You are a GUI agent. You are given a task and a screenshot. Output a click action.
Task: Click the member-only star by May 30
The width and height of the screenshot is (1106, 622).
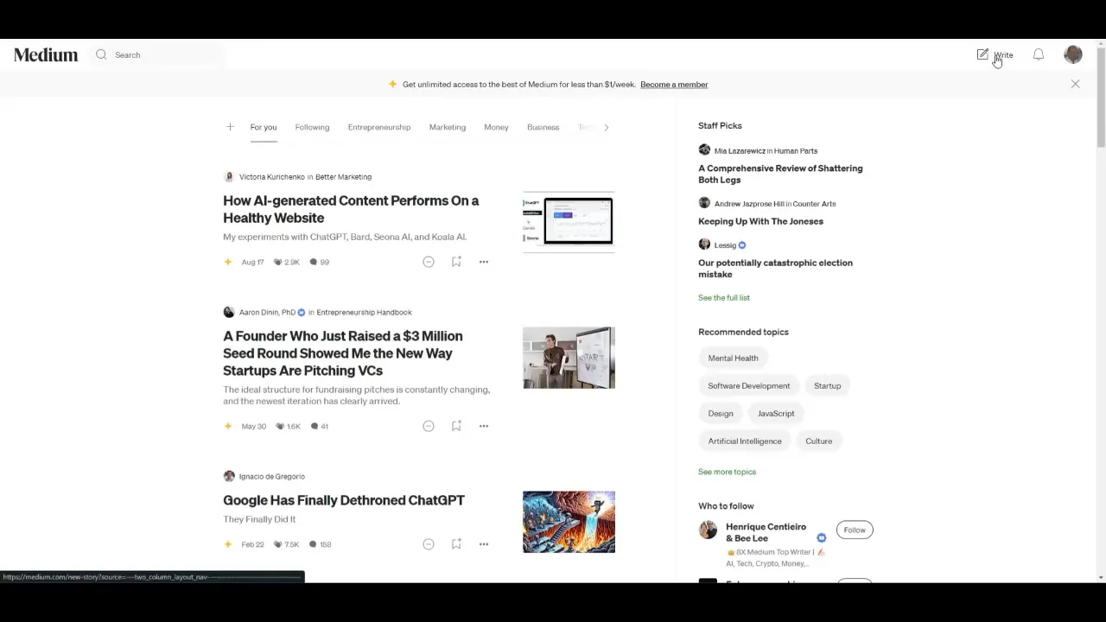228,426
